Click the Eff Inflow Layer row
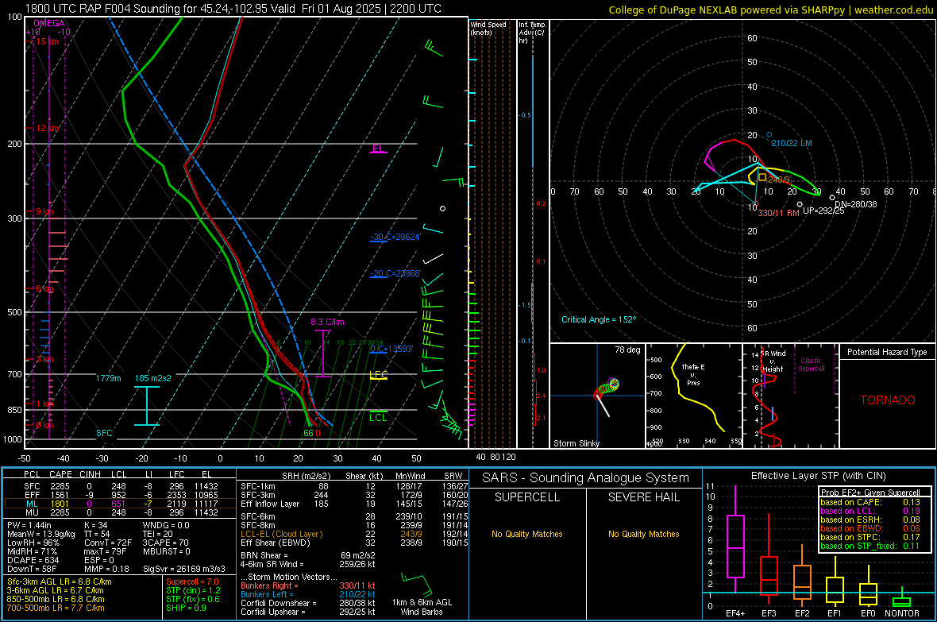The height and width of the screenshot is (622, 937). pyautogui.click(x=354, y=504)
